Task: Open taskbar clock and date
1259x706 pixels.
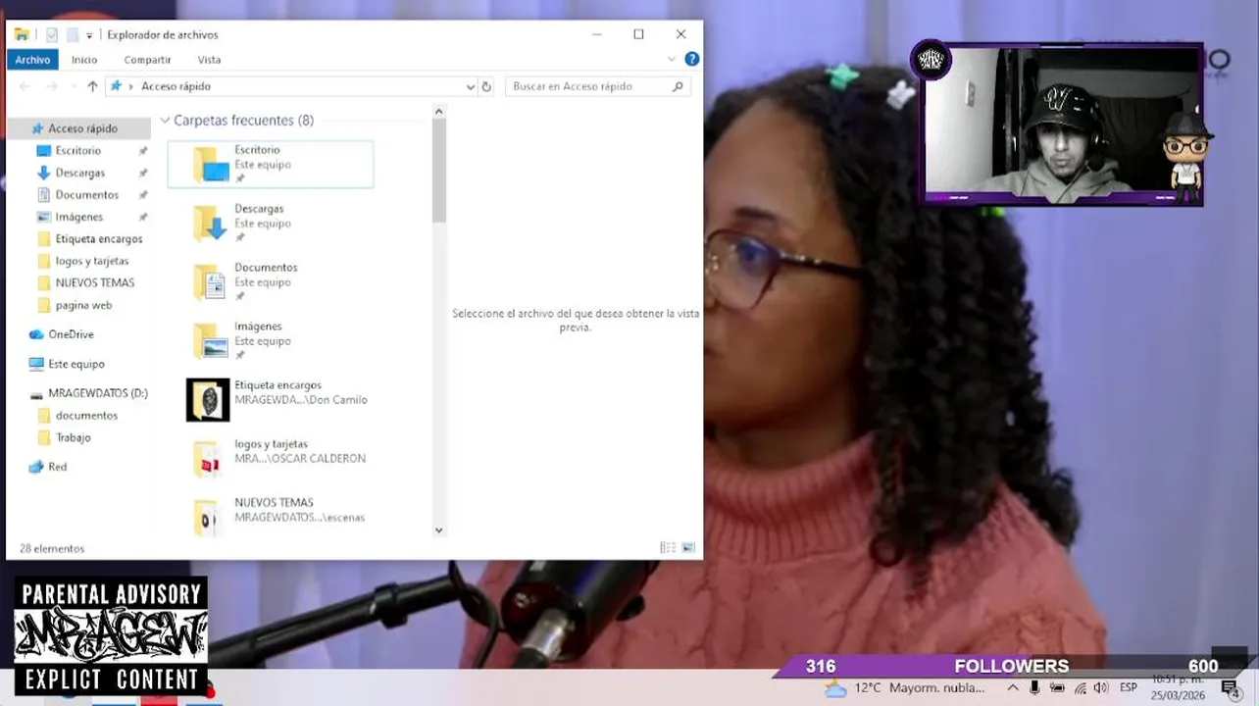Action: tap(1177, 687)
